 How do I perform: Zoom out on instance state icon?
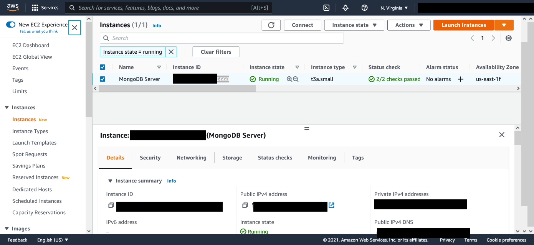296,79
